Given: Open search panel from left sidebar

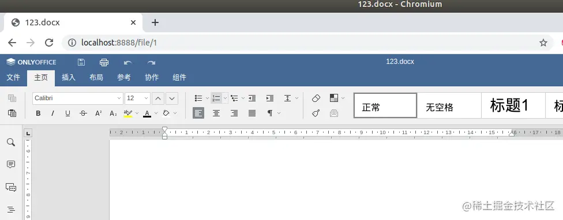Looking at the screenshot, I should [11, 142].
